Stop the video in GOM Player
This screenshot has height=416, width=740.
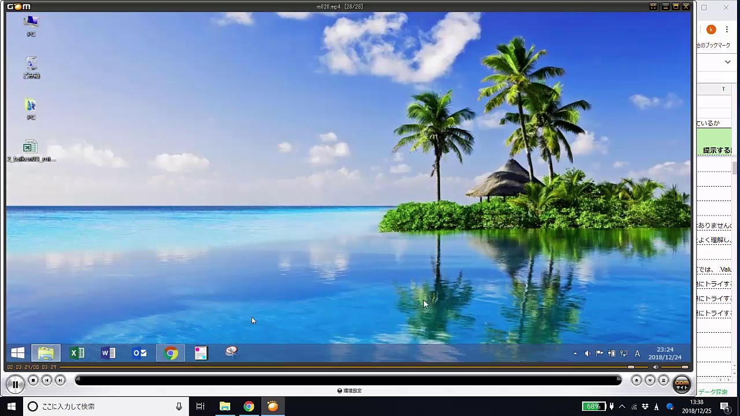click(x=34, y=380)
